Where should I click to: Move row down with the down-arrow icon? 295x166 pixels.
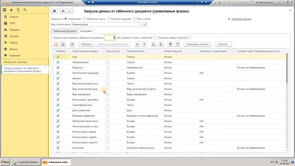coord(144,44)
